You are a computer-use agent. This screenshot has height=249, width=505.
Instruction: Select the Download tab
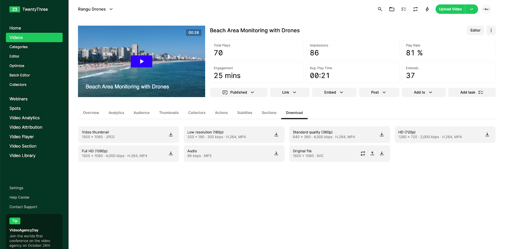[x=294, y=113]
